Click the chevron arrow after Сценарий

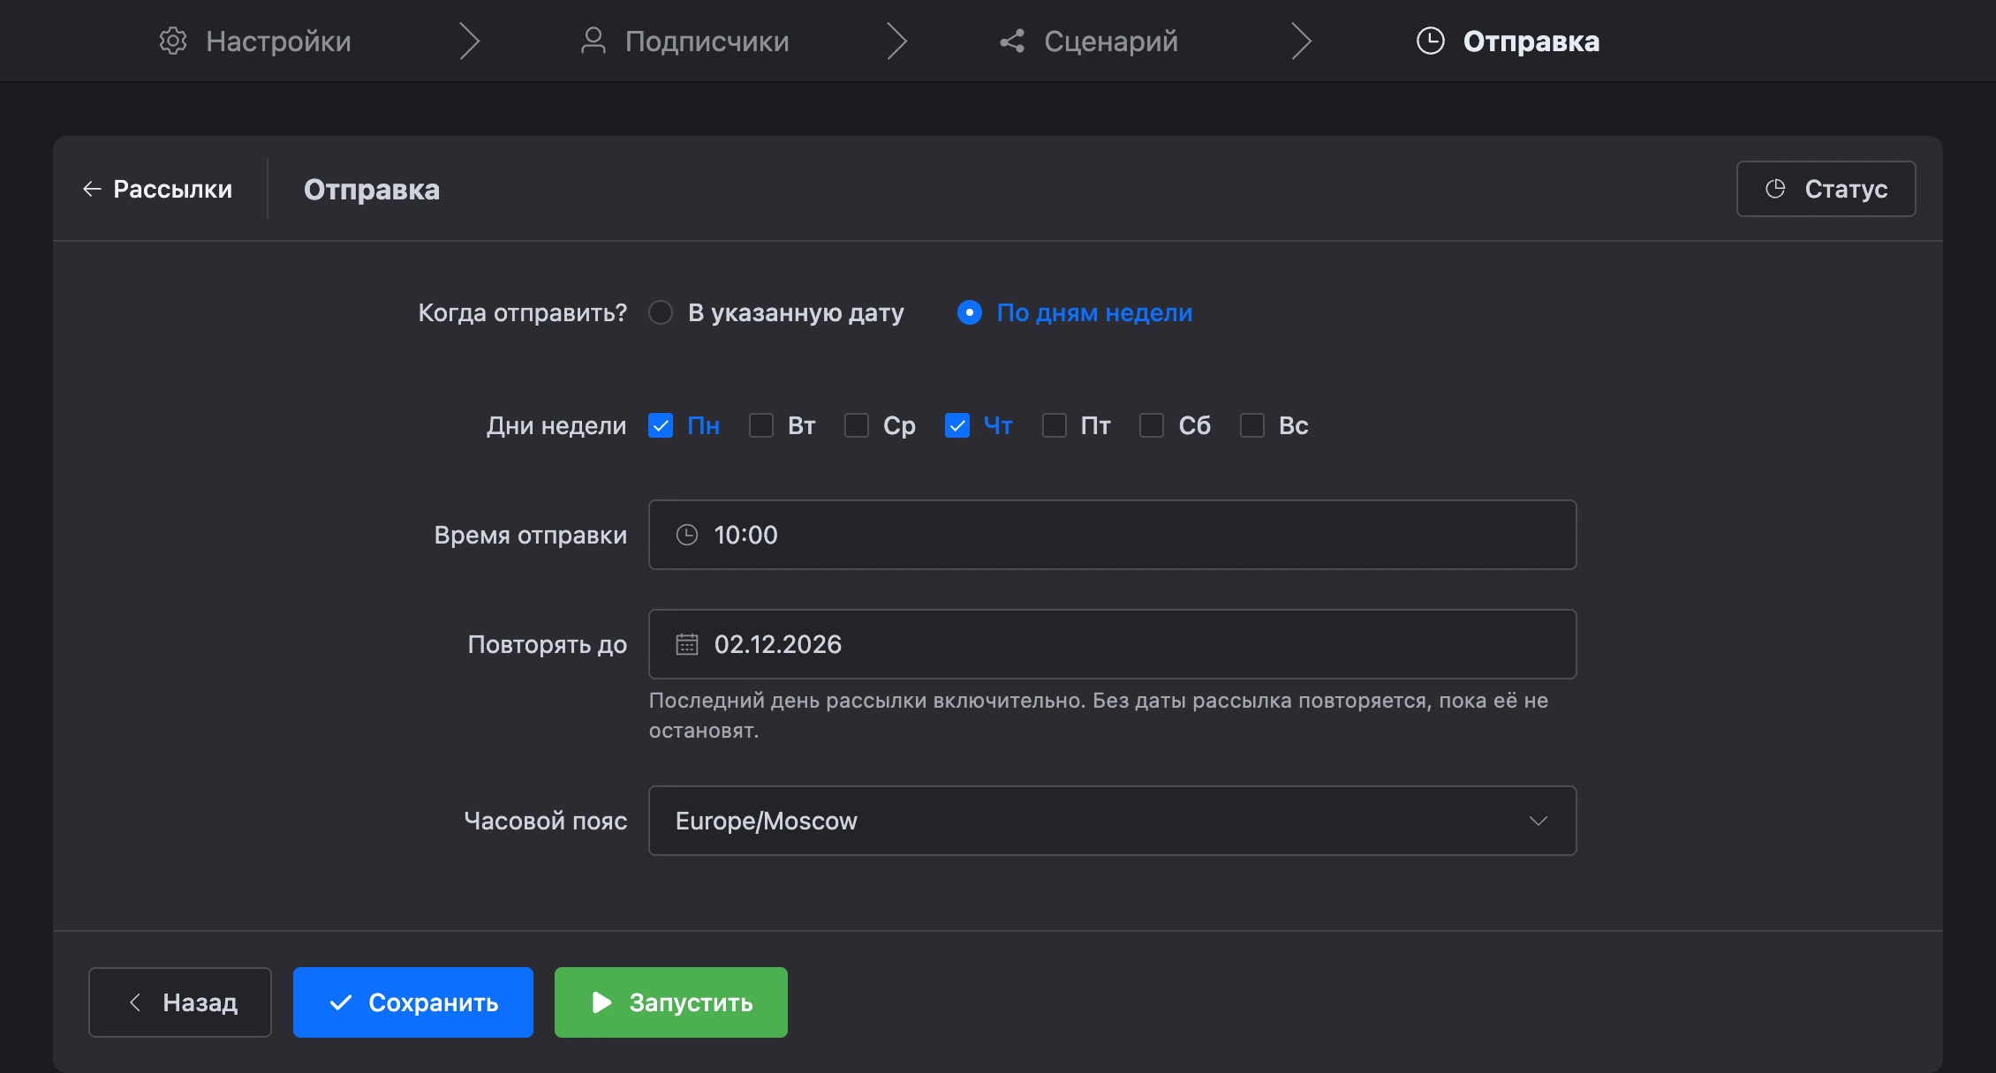point(1302,41)
